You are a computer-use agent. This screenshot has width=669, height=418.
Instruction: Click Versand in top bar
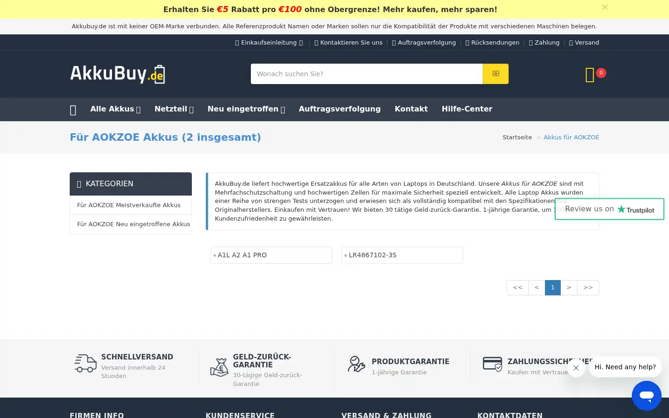tap(584, 43)
